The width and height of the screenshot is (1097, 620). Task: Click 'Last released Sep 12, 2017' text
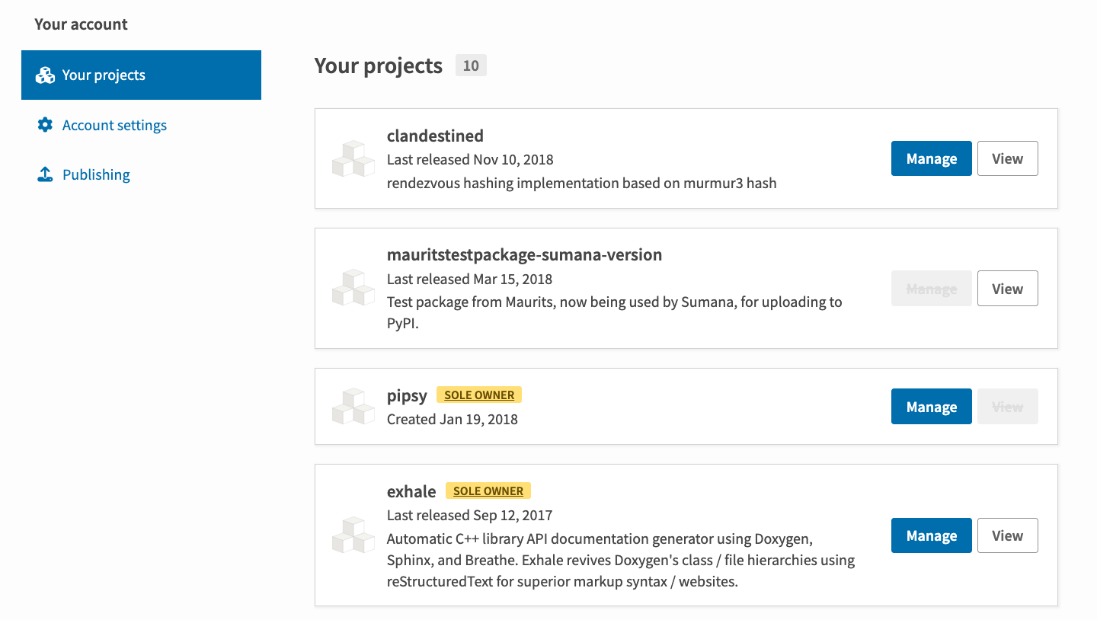click(x=469, y=515)
